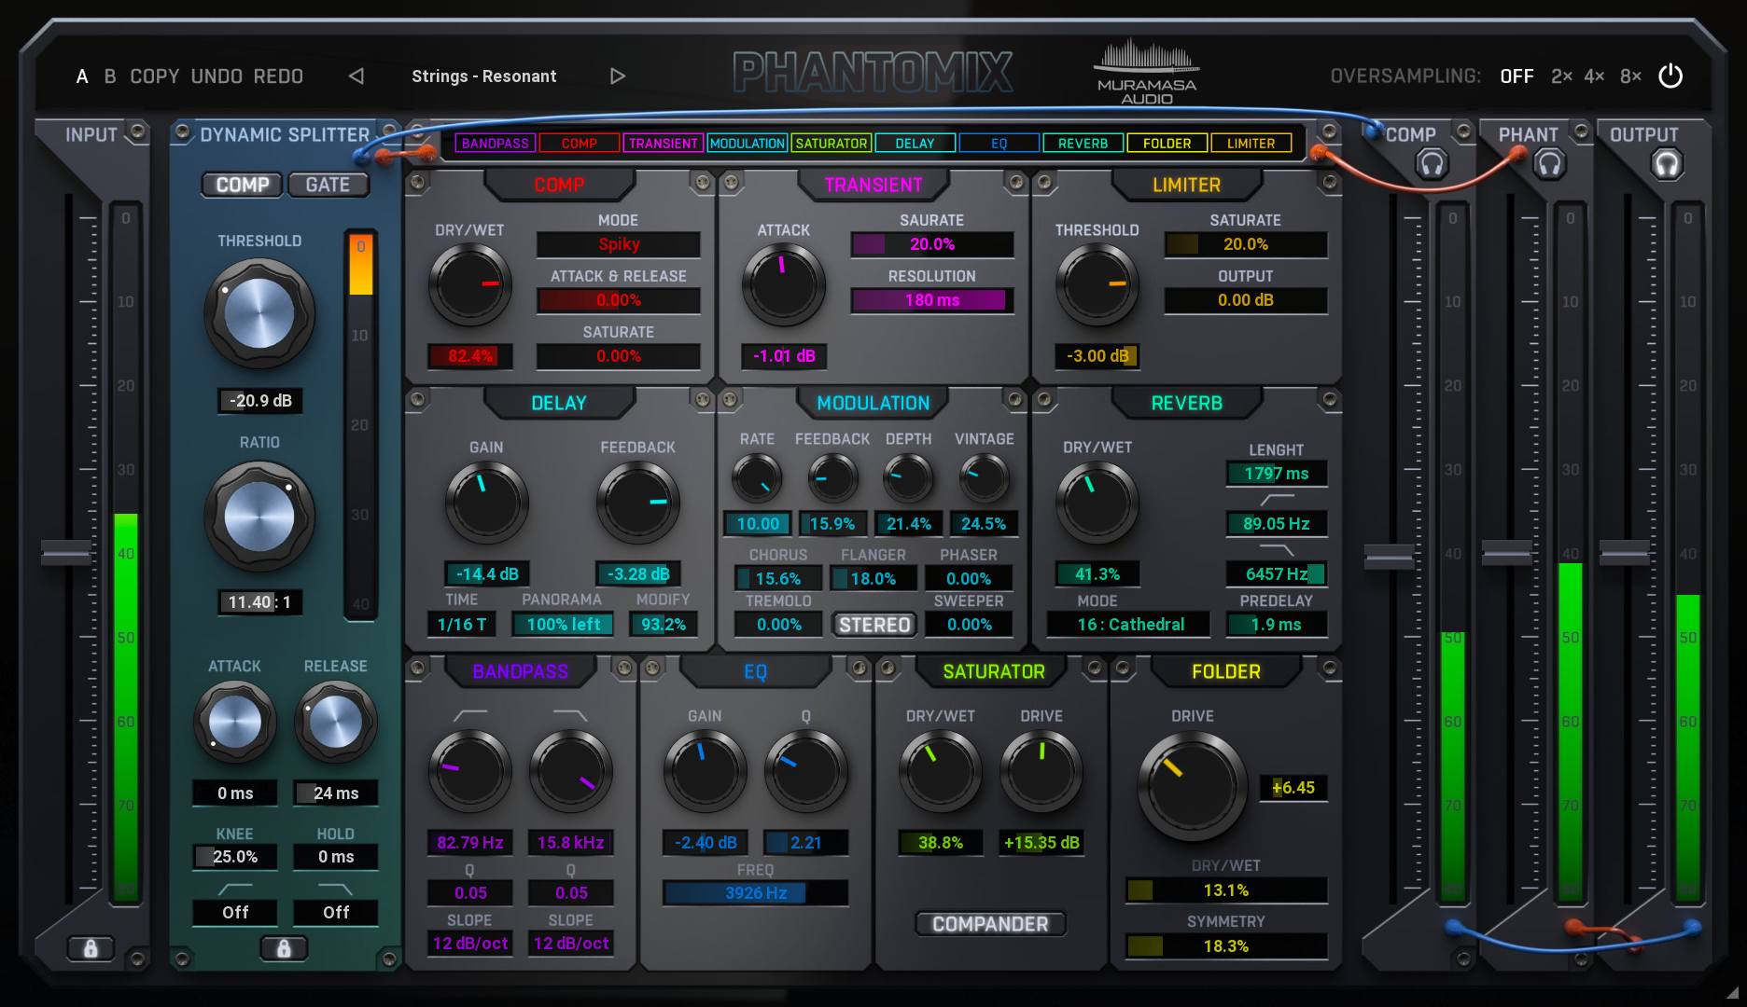Click the padlock below the Dynamic Splitter

coord(284,948)
